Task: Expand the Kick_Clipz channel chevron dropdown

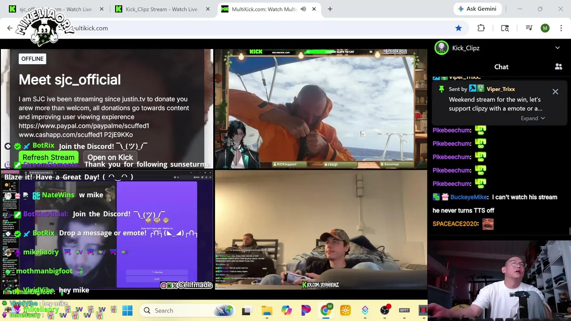Action: coord(558,48)
